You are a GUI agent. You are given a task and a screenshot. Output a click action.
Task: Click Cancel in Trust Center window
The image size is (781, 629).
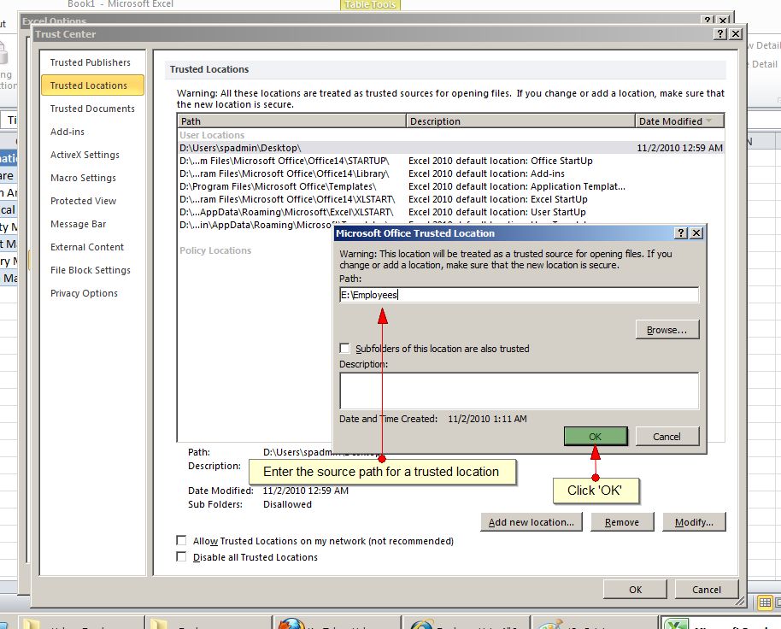[x=707, y=589]
